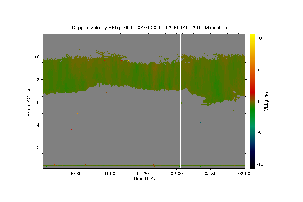Click the plot title 'Doppler Velocity VELg'
Image resolution: width=303 pixels, height=202 pixels.
[x=96, y=28]
